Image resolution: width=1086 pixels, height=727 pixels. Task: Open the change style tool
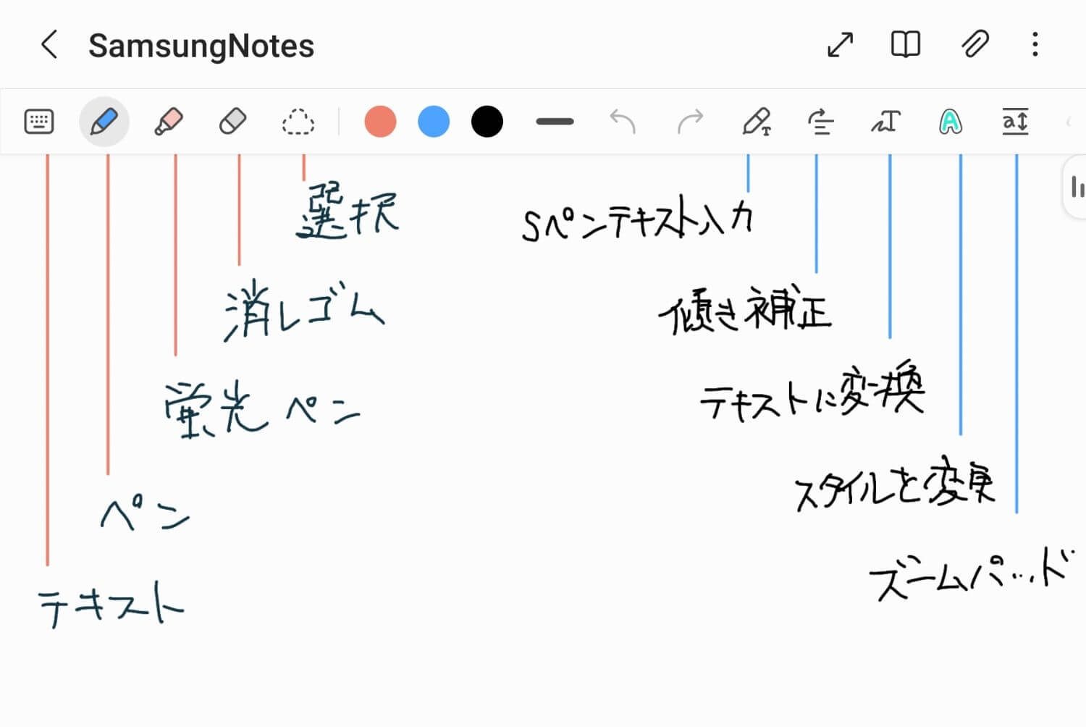tap(950, 122)
